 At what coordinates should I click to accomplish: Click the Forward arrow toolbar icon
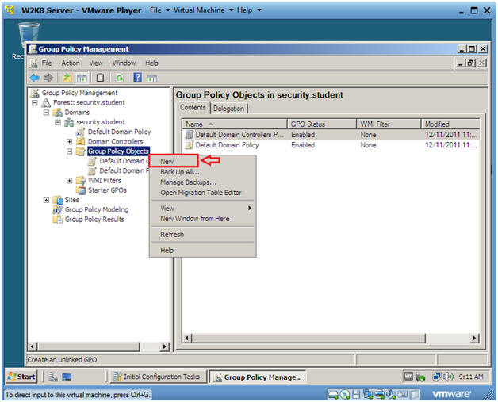pos(48,78)
